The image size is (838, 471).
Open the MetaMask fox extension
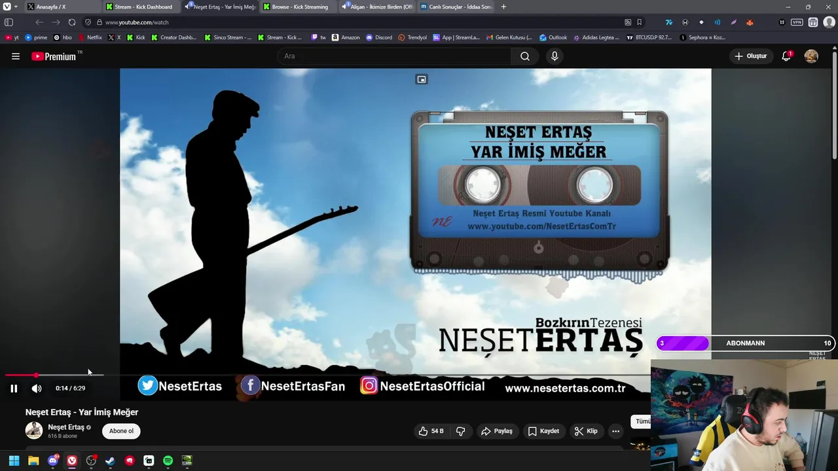pos(750,22)
